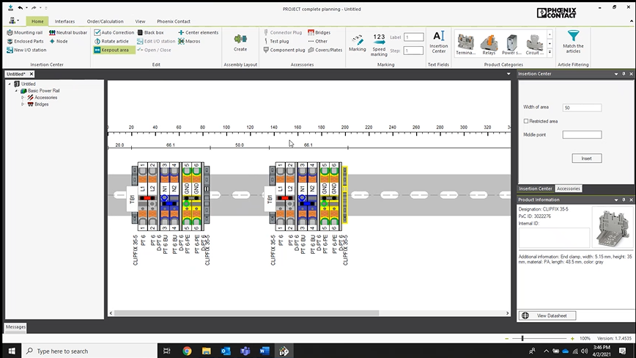636x358 pixels.
Task: Expand the Product Categories gallery
Action: (x=550, y=52)
